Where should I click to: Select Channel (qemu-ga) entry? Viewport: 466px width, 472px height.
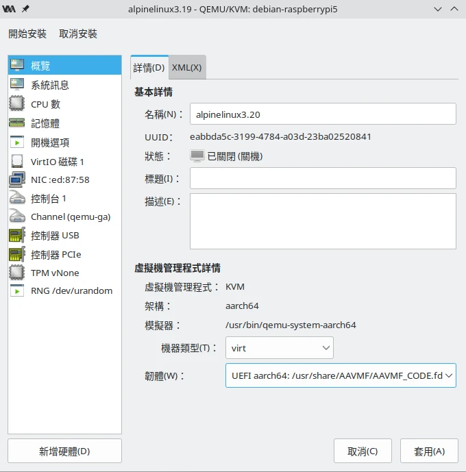[64, 216]
